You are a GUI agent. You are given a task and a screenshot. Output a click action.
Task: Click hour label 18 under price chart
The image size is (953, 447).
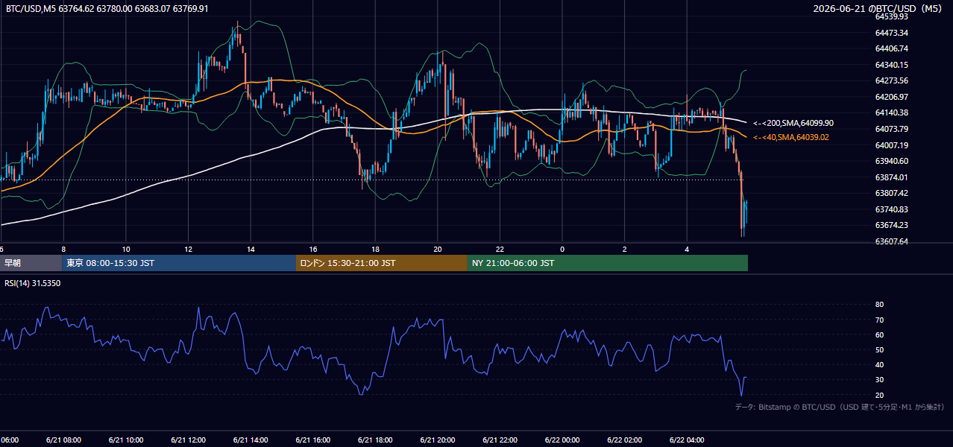coord(376,249)
